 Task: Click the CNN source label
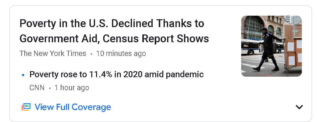click(37, 88)
